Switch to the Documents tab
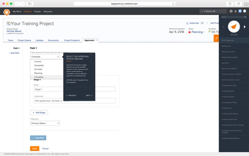 click(53, 40)
